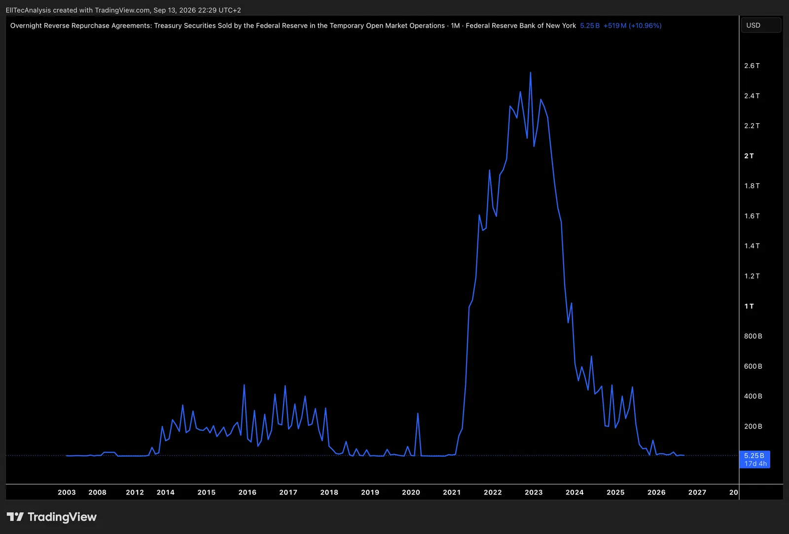Click the 2022 time axis label
The width and height of the screenshot is (789, 534).
pos(493,492)
